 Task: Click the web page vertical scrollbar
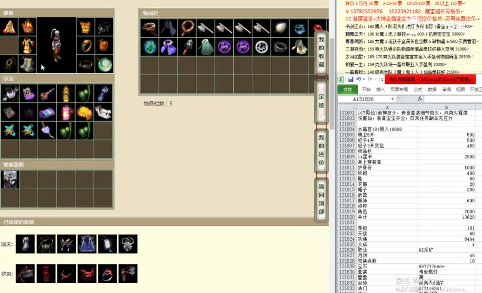pyautogui.click(x=332, y=83)
